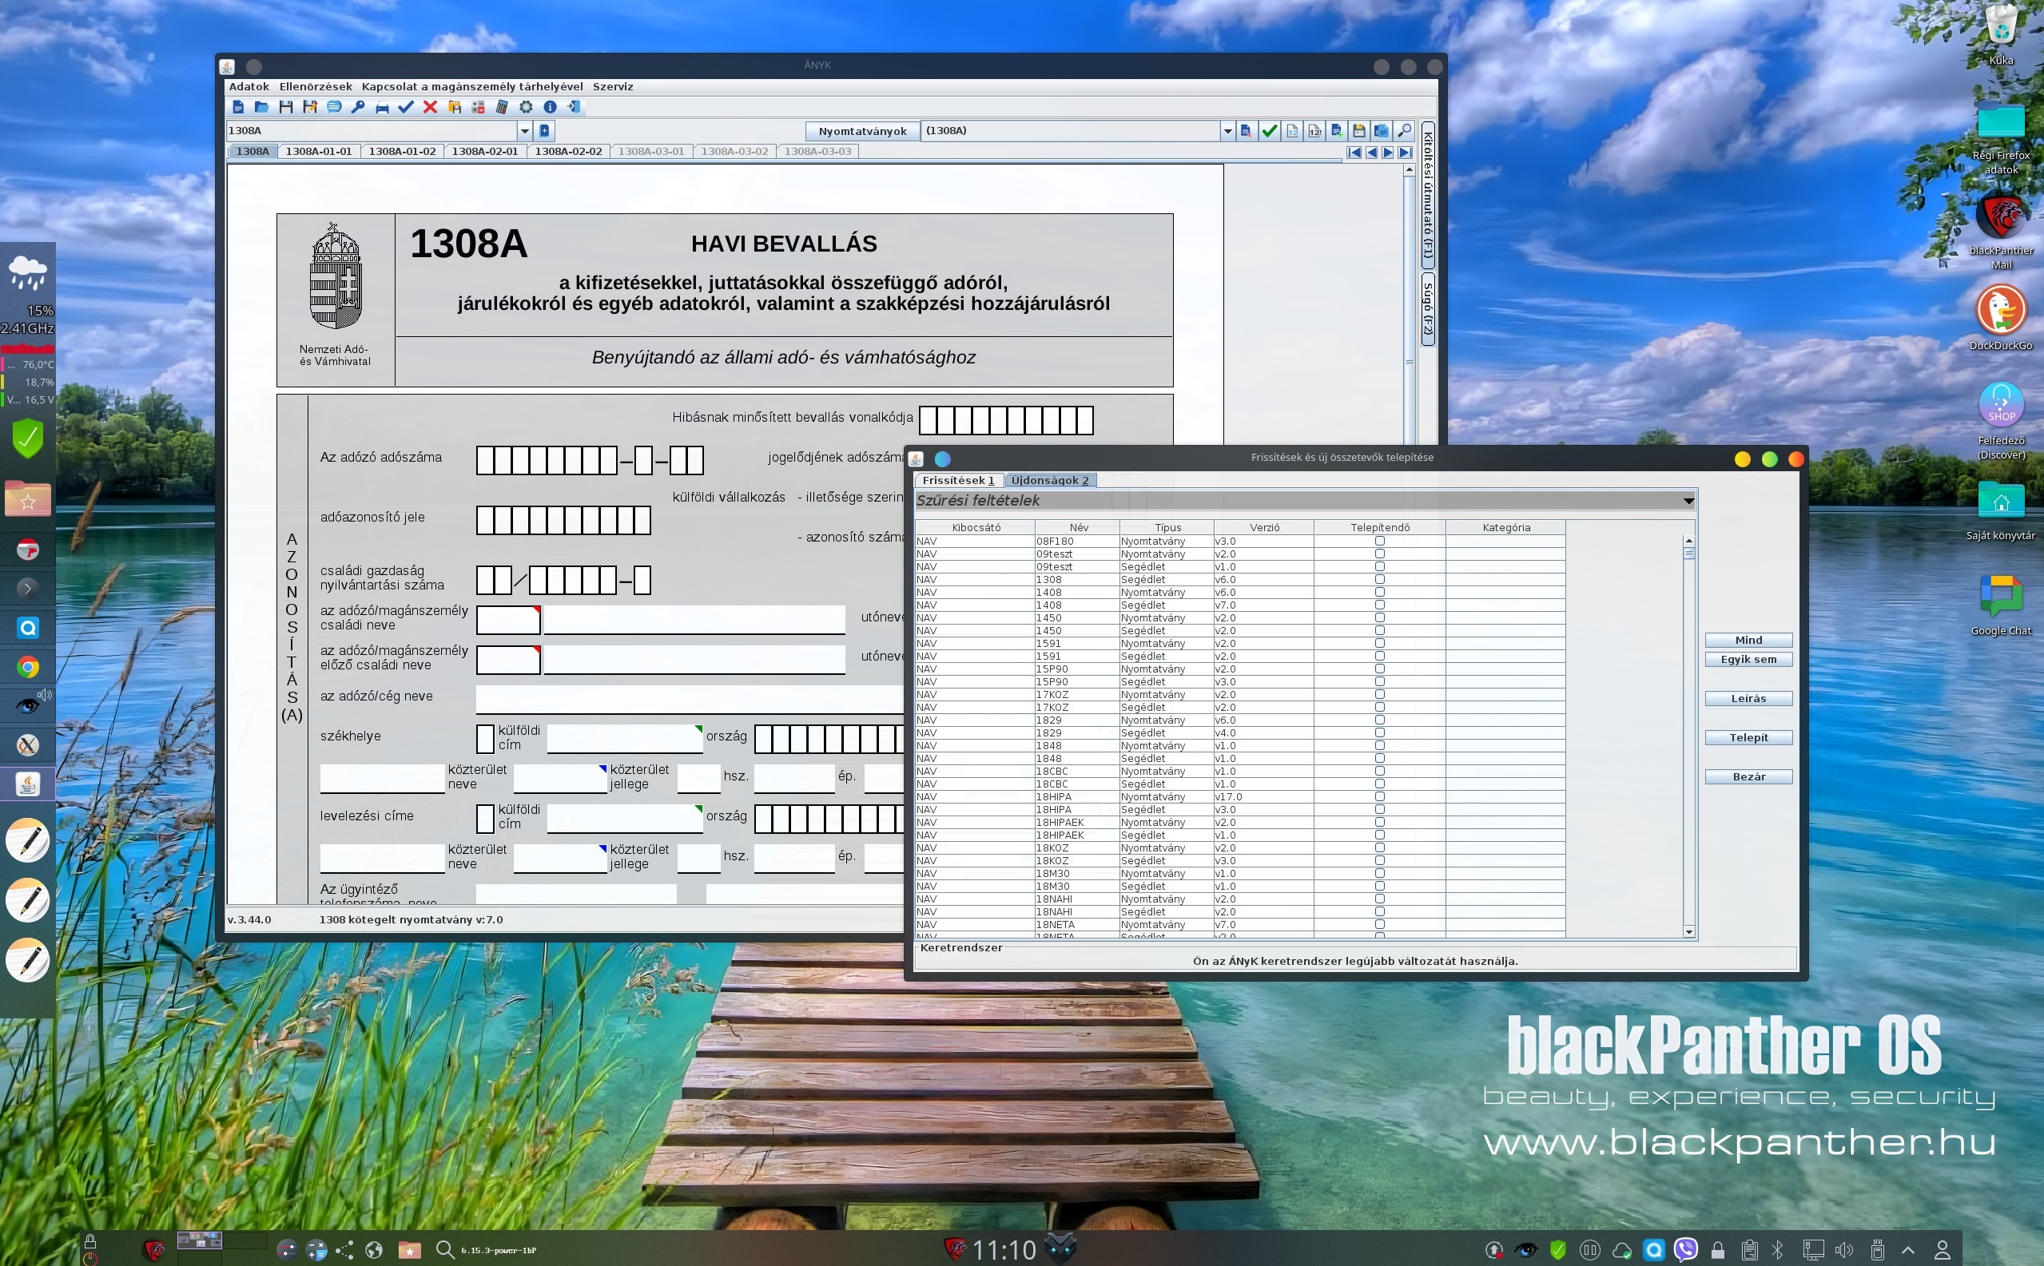Expand the Szűrési feltételek filter panel
2044x1266 pixels.
pyautogui.click(x=1688, y=501)
